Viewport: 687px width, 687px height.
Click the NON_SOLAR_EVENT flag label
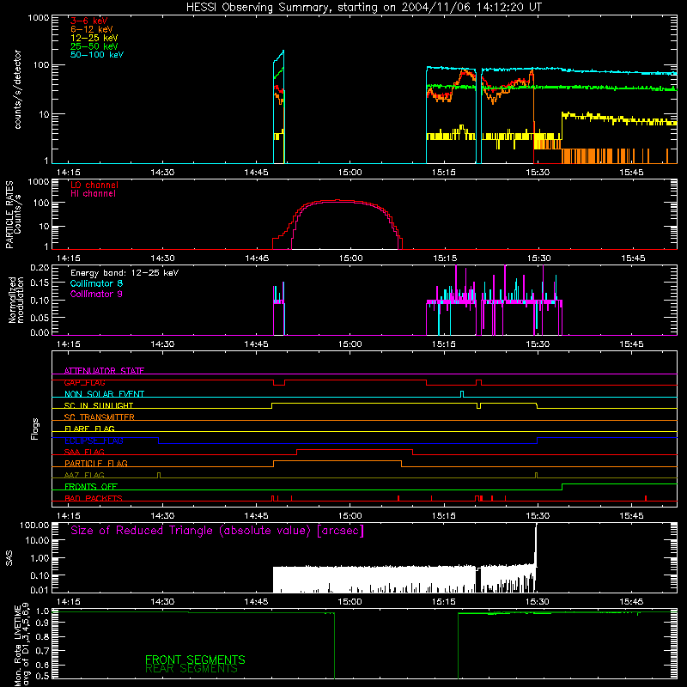pos(104,394)
